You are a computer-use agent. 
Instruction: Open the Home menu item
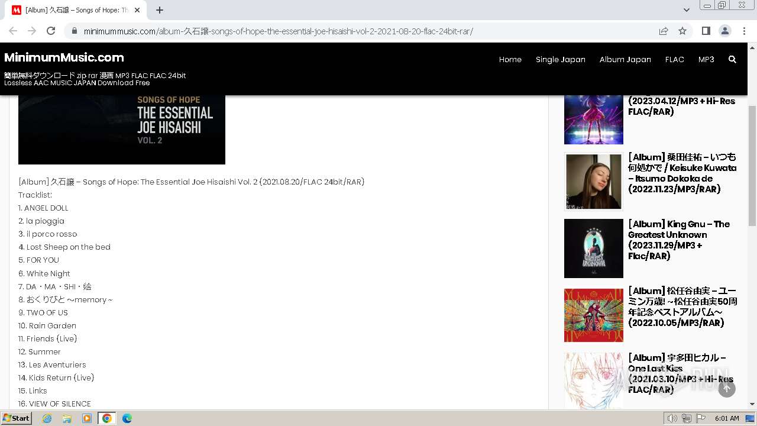click(510, 59)
